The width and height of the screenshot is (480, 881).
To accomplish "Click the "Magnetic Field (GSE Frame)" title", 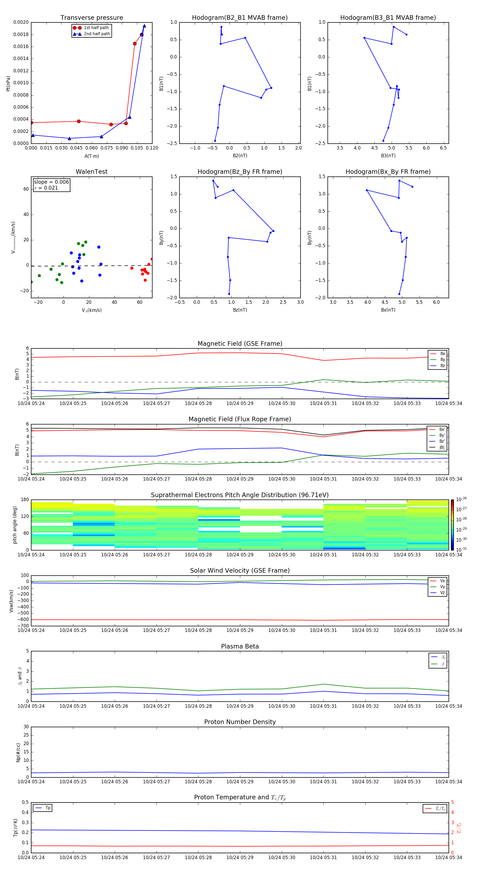I will [240, 344].
